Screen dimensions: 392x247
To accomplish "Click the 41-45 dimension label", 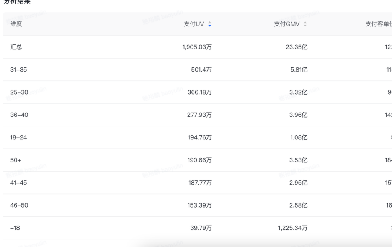I will pos(19,183).
